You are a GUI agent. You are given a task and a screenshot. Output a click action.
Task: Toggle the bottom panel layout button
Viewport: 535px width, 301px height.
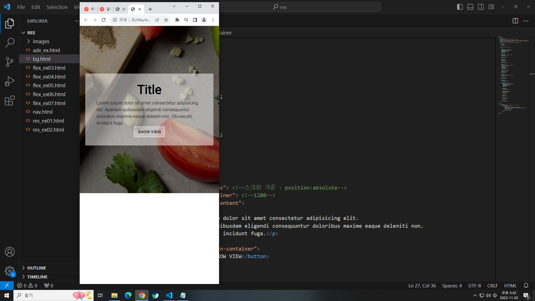[x=470, y=7]
